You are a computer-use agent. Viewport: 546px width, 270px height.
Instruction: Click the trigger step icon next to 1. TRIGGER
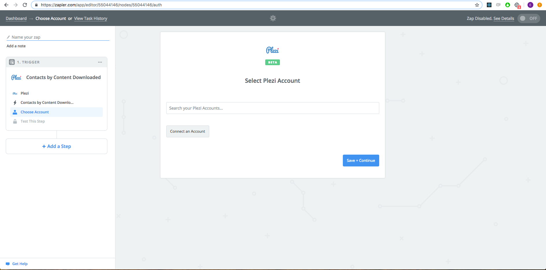12,62
